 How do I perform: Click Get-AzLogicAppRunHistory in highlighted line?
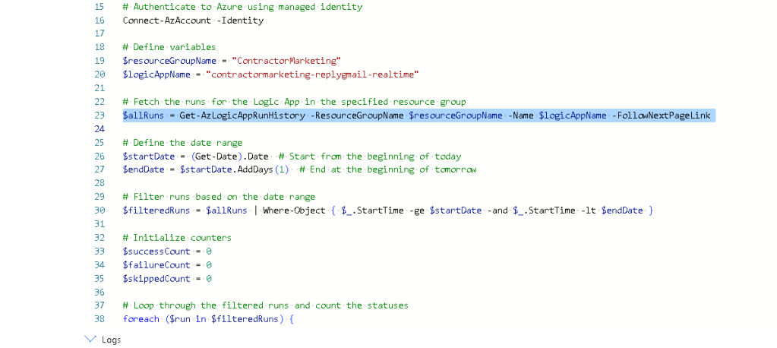[x=242, y=115]
